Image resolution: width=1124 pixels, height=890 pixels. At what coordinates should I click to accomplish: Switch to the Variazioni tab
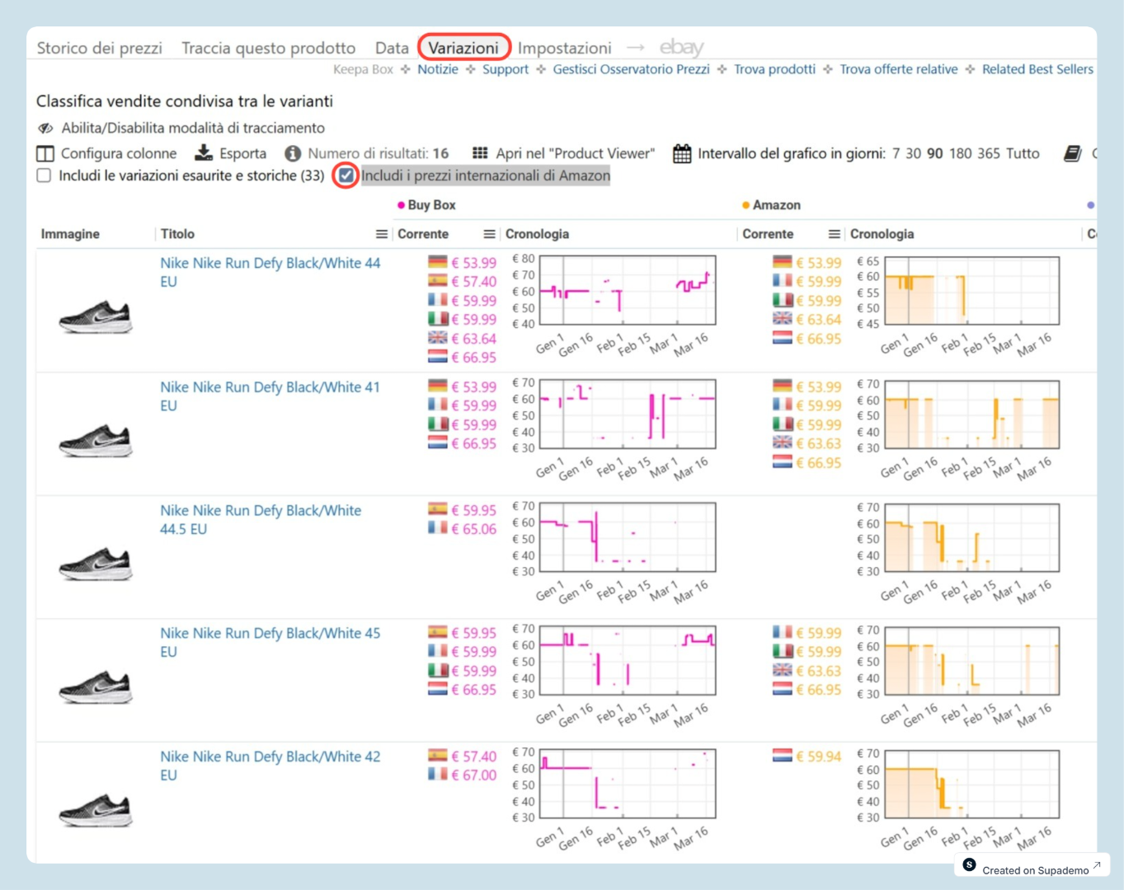463,48
